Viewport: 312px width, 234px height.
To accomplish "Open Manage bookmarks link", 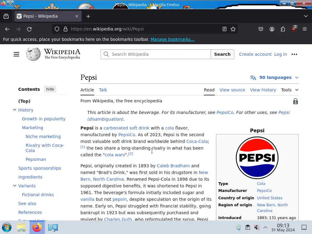I will (172, 39).
